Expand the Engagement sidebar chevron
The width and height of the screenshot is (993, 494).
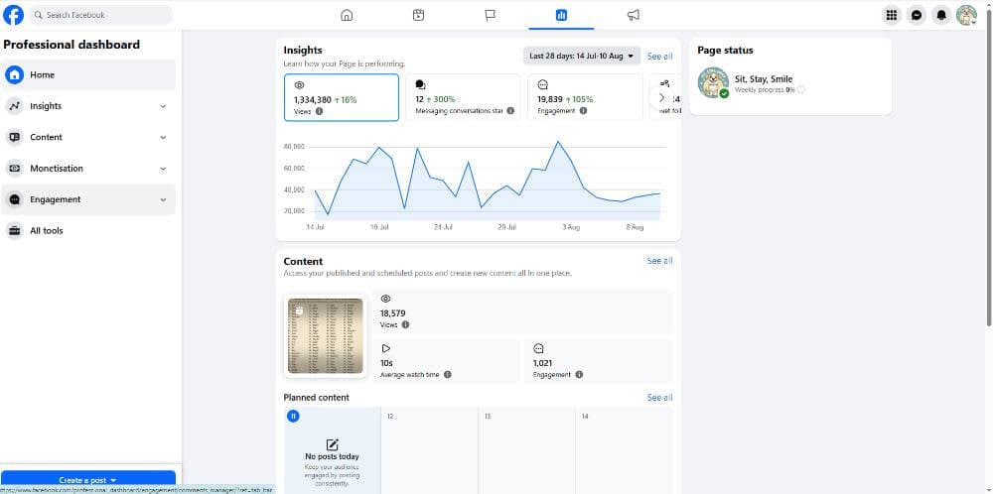[164, 199]
